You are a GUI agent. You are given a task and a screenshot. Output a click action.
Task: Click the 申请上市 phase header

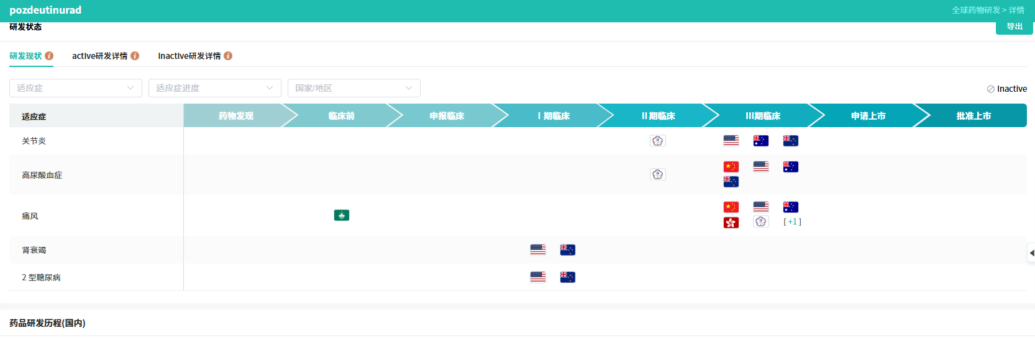click(x=869, y=116)
